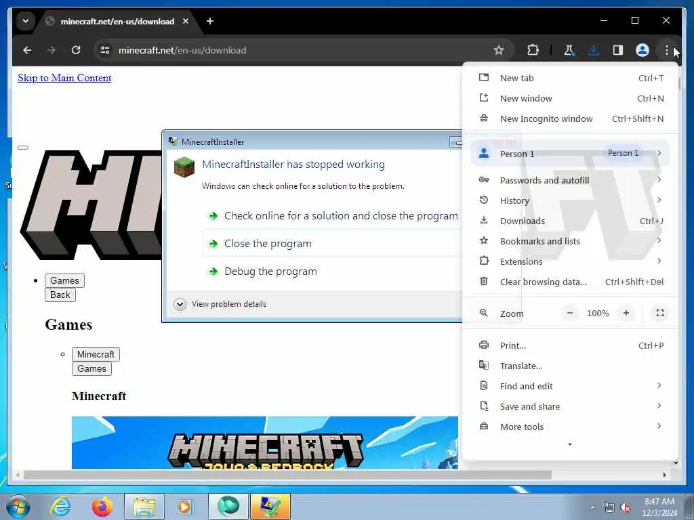Expand View problem details chevron
694x520 pixels.
click(180, 304)
